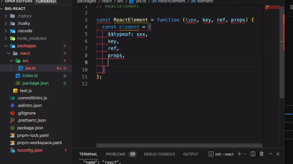The image size is (293, 164).
Task: Click the src breadcrumb segment
Action: pyautogui.click(x=120, y=1)
